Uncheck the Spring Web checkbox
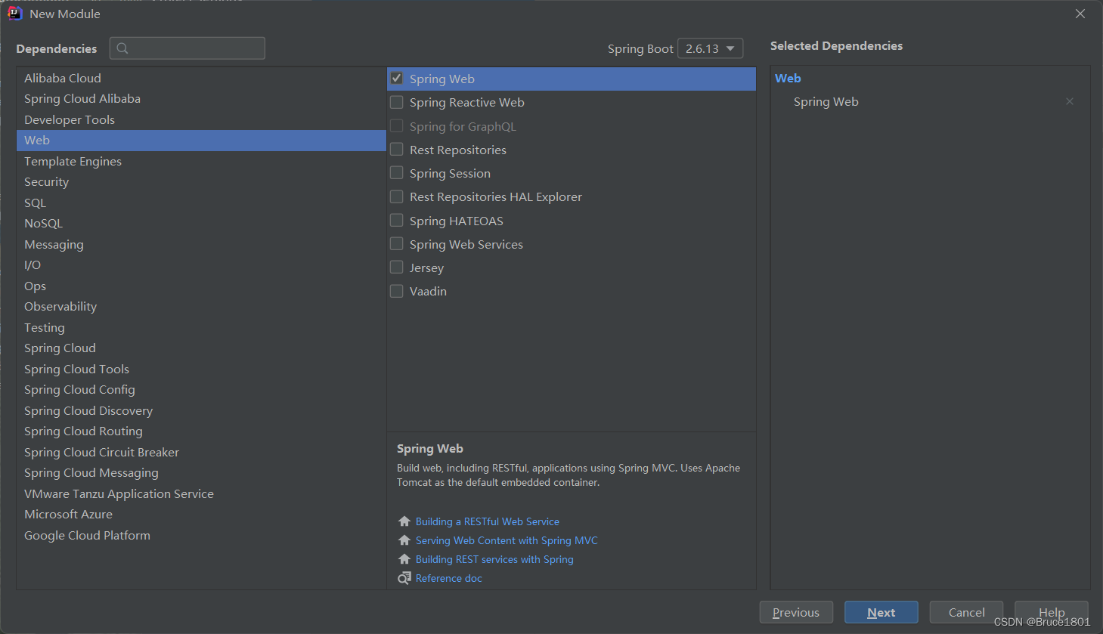 pos(396,79)
